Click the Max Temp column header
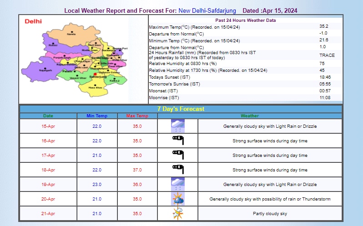 coord(137,116)
